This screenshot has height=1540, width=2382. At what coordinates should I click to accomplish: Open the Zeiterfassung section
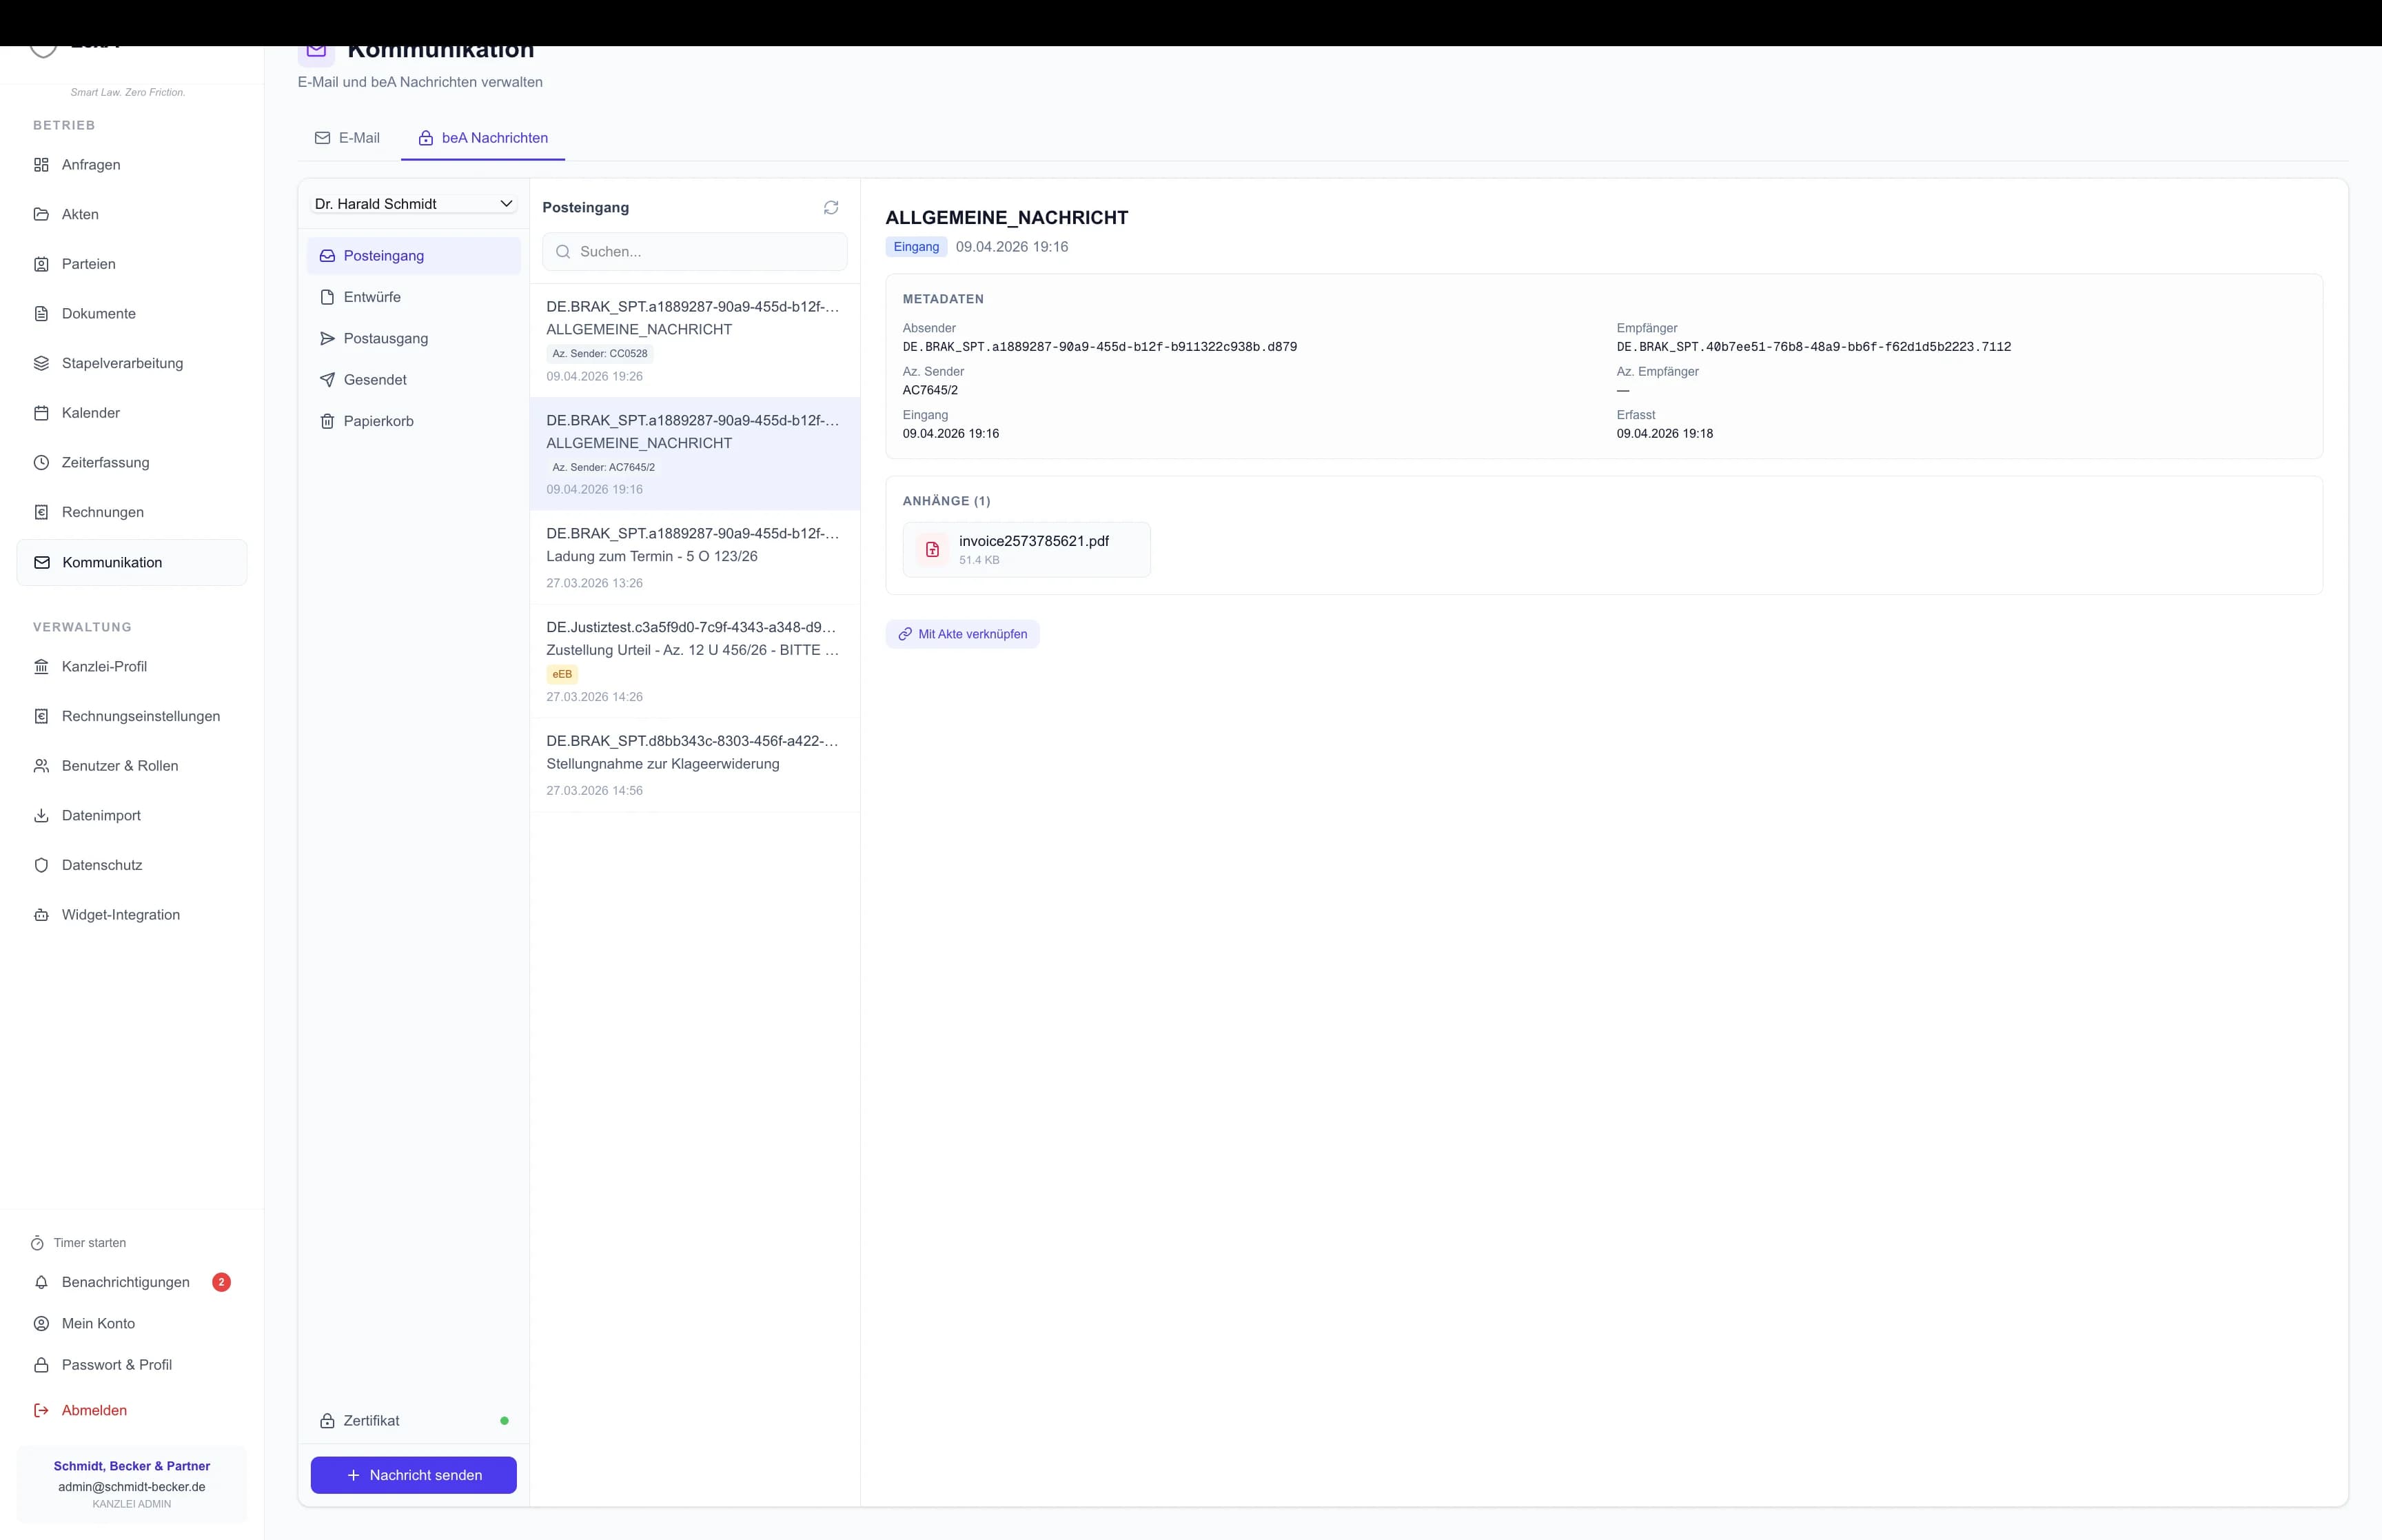click(105, 462)
